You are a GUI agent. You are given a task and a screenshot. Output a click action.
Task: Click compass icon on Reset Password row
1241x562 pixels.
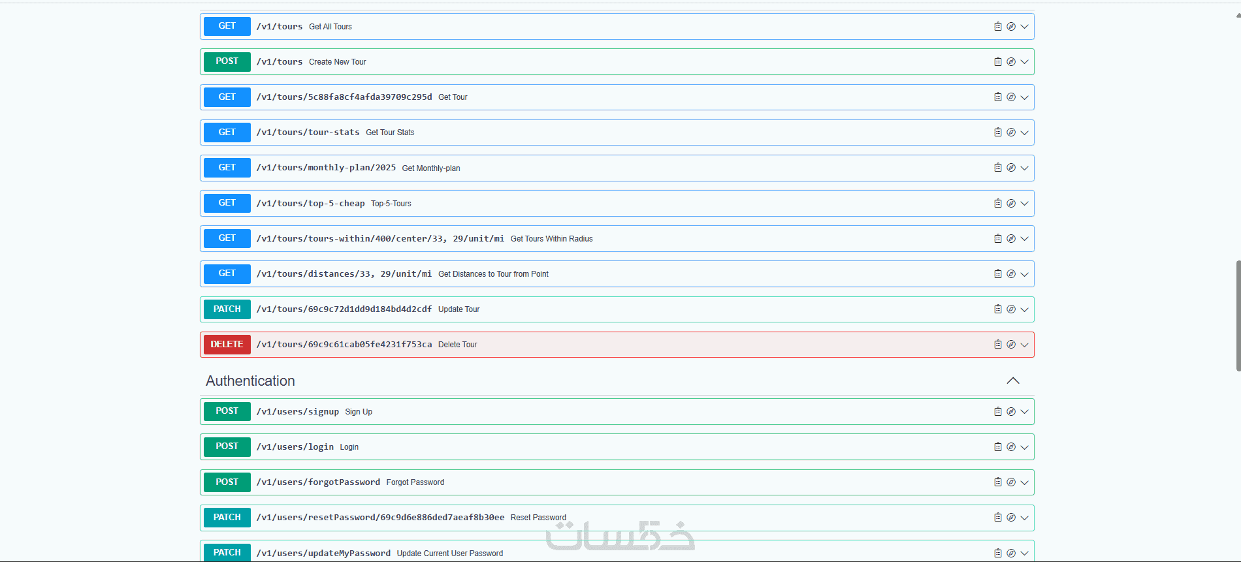(x=1011, y=518)
